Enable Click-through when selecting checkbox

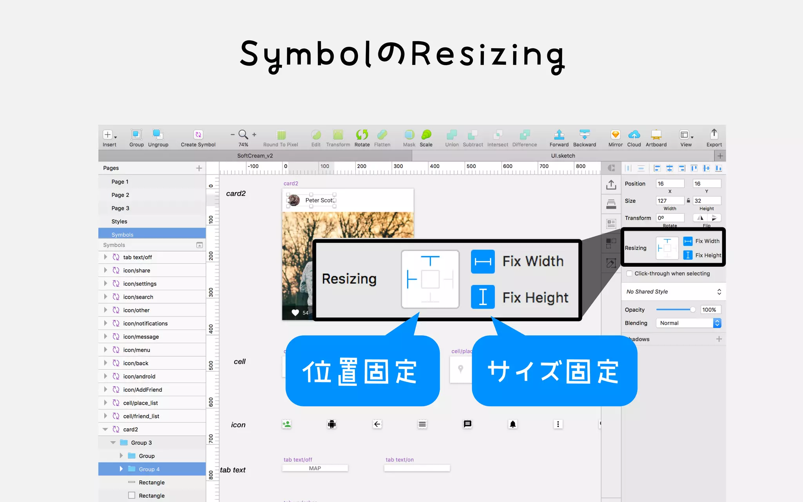tap(629, 273)
